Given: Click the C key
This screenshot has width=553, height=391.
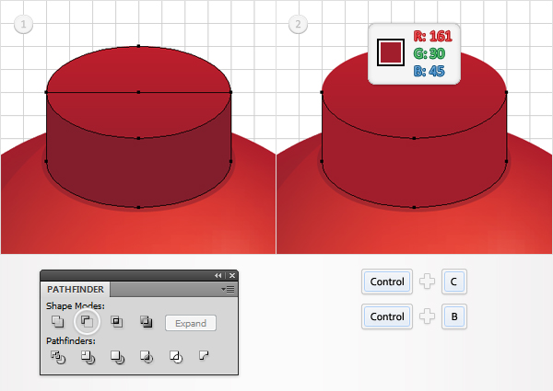Looking at the screenshot, I should pos(453,282).
